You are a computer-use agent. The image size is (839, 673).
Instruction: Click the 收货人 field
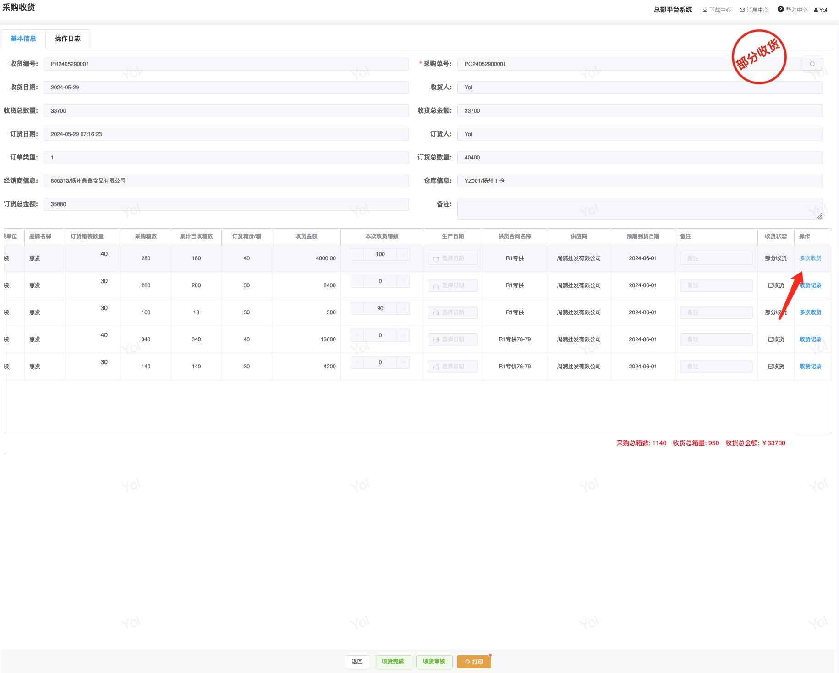640,88
